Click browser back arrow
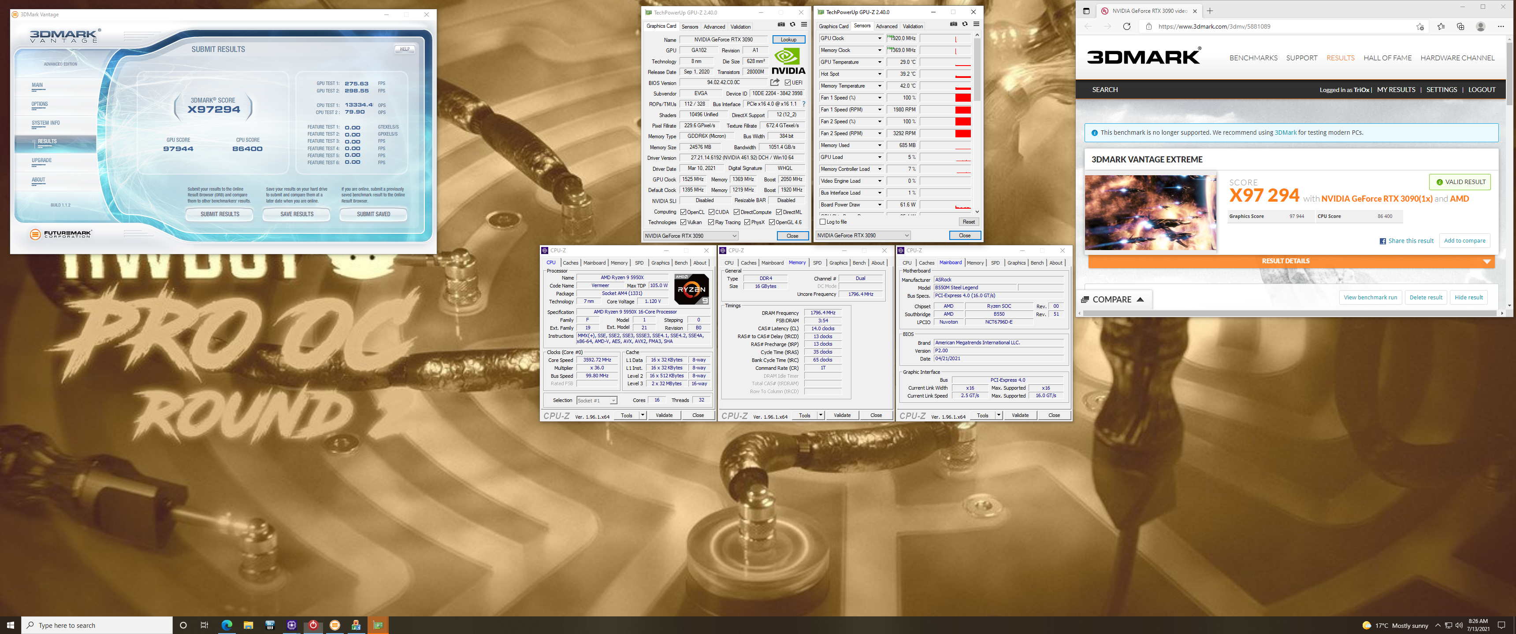The image size is (1516, 634). [1088, 26]
